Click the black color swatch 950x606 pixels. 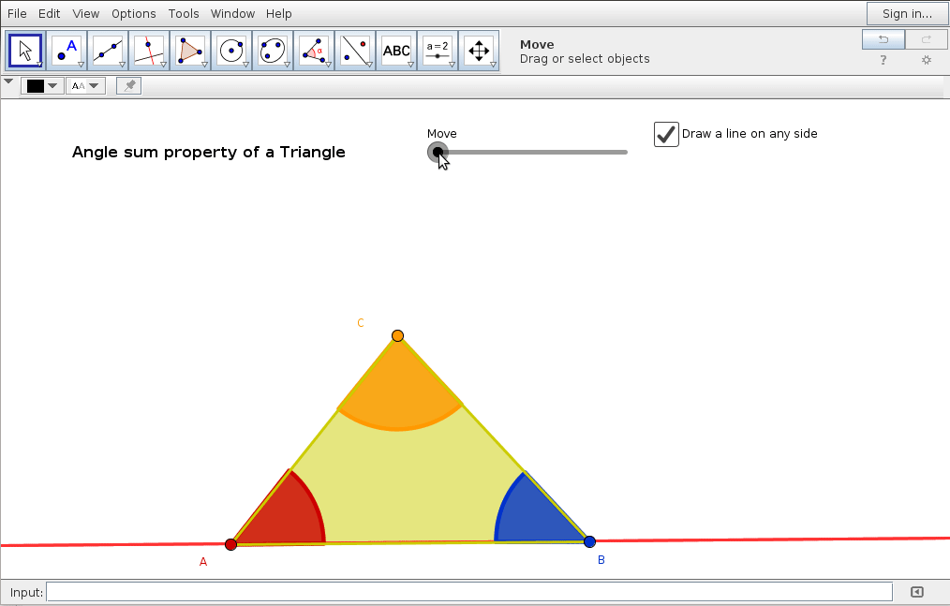[x=36, y=86]
